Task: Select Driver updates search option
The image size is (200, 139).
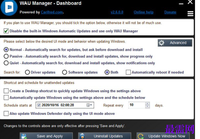Action: pyautogui.click(x=27, y=72)
